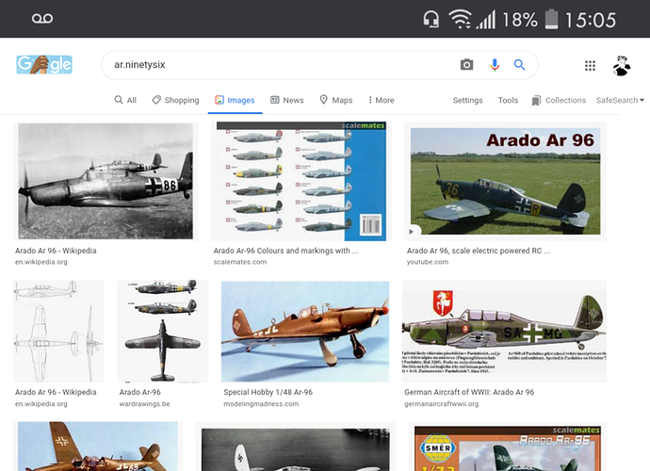Image resolution: width=650 pixels, height=471 pixels.
Task: Open the Google apps grid icon
Action: tap(590, 66)
